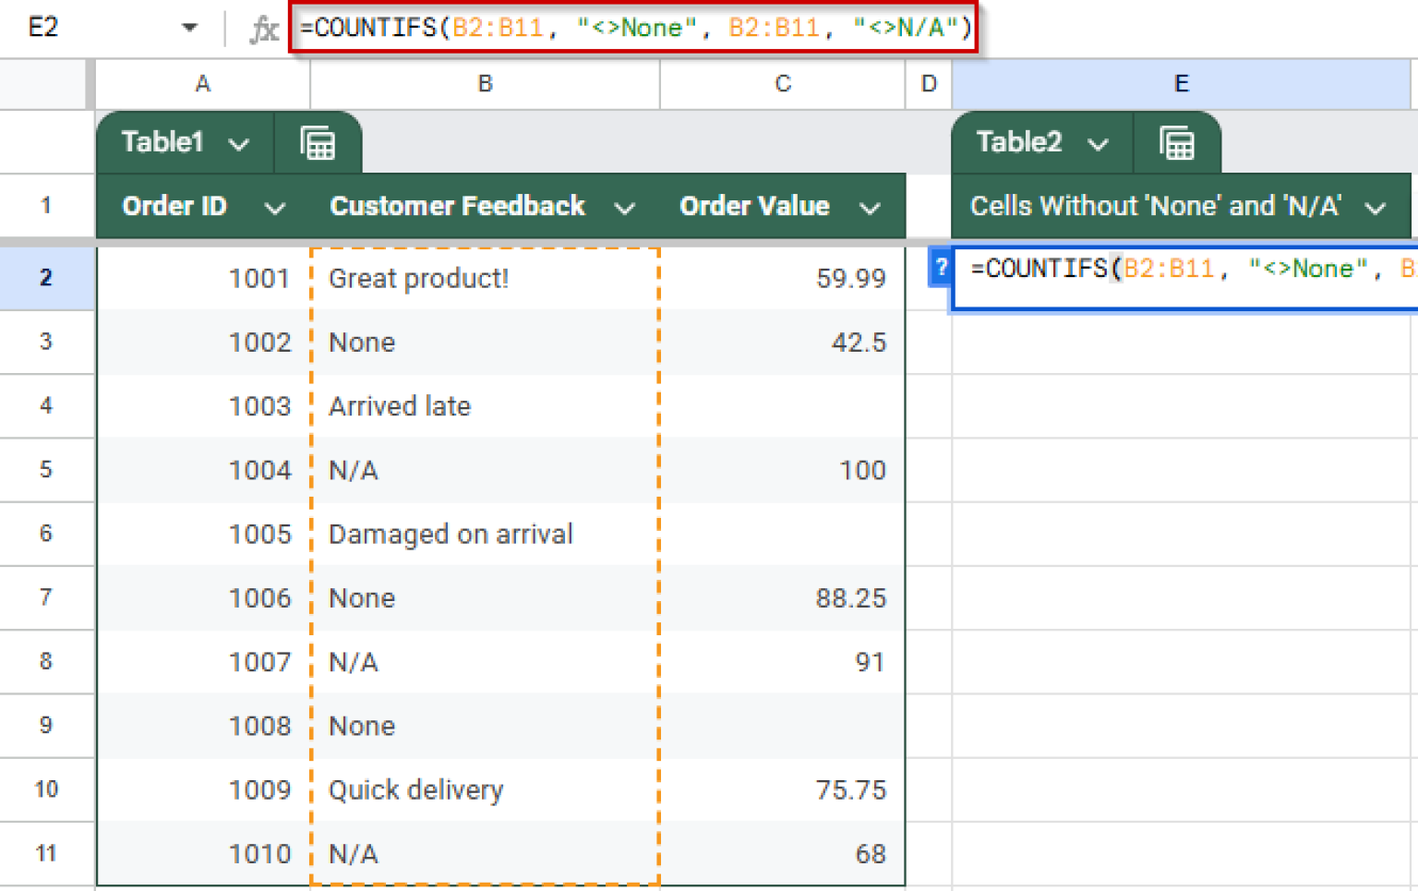Click the fx function icon beside formula bar
This screenshot has width=1418, height=891.
point(264,28)
